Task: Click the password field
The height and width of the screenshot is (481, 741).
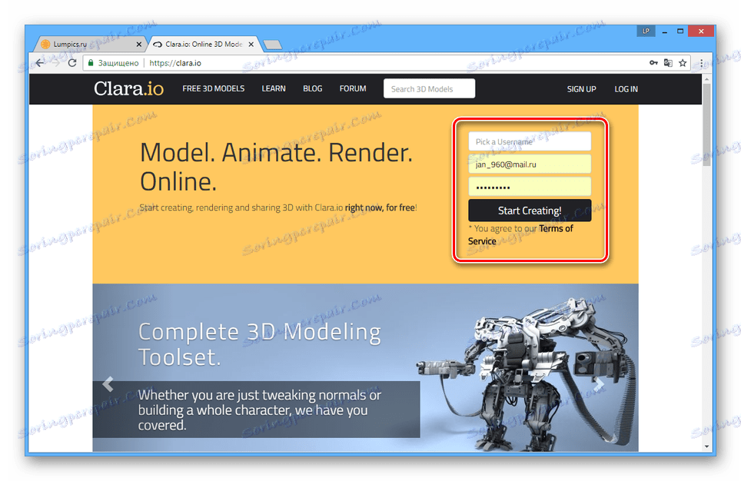Action: click(x=530, y=187)
